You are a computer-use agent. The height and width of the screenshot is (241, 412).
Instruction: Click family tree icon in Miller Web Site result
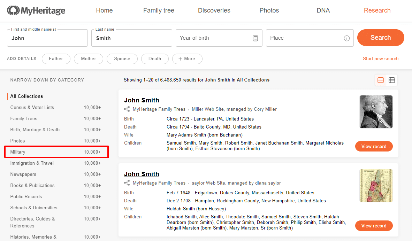click(127, 109)
